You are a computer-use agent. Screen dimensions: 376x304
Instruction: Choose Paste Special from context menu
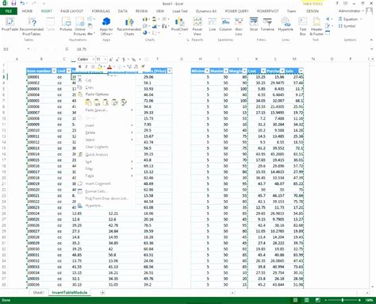click(x=106, y=110)
